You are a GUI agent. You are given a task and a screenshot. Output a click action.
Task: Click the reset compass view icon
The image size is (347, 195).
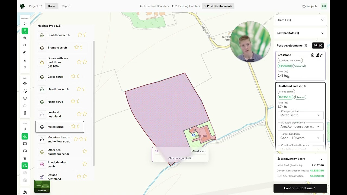(x=25, y=53)
